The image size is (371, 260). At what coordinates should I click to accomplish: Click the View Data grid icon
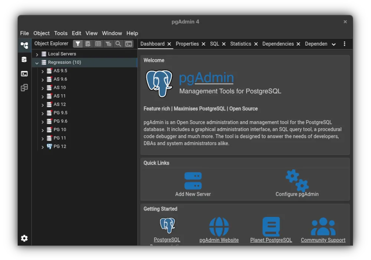point(98,44)
